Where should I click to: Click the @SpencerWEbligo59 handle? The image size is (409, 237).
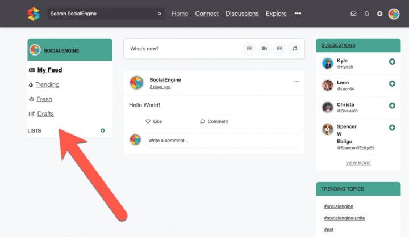tap(356, 148)
